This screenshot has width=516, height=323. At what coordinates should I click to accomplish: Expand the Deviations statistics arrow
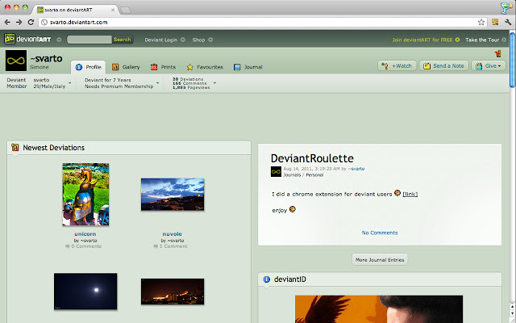(215, 82)
